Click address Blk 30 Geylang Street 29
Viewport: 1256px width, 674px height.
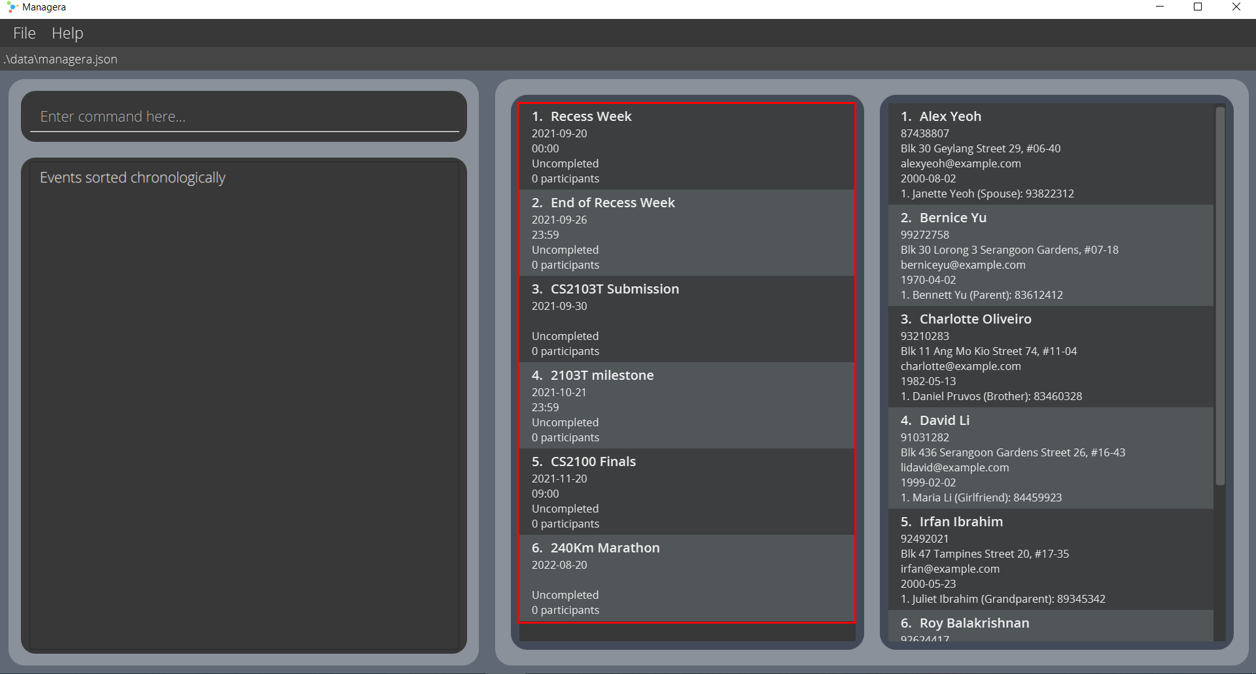coord(981,148)
